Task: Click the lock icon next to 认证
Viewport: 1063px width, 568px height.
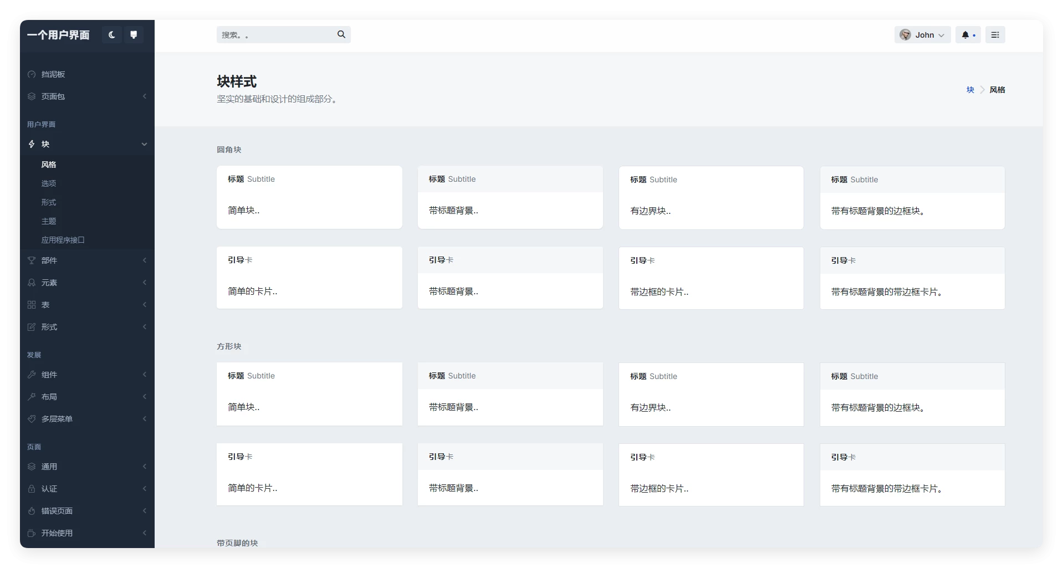Action: (x=32, y=489)
